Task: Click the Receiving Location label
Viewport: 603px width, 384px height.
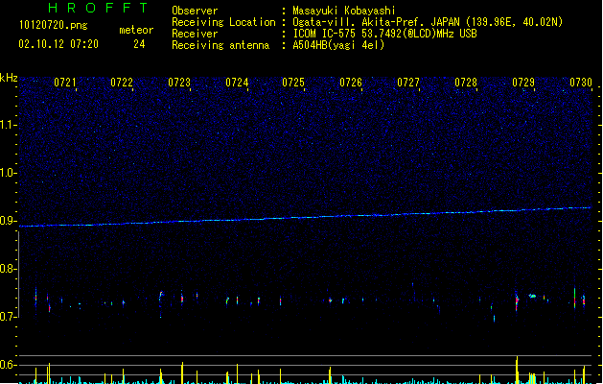Action: (223, 22)
